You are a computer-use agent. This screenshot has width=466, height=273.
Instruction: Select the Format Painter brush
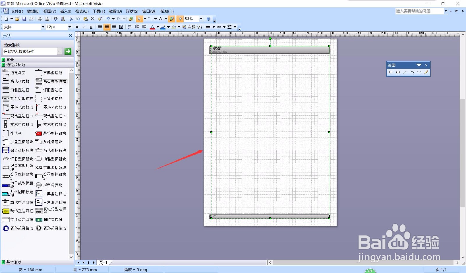point(100,19)
